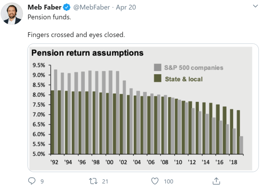
Task: Click the retweet count 21
Action: (x=106, y=181)
